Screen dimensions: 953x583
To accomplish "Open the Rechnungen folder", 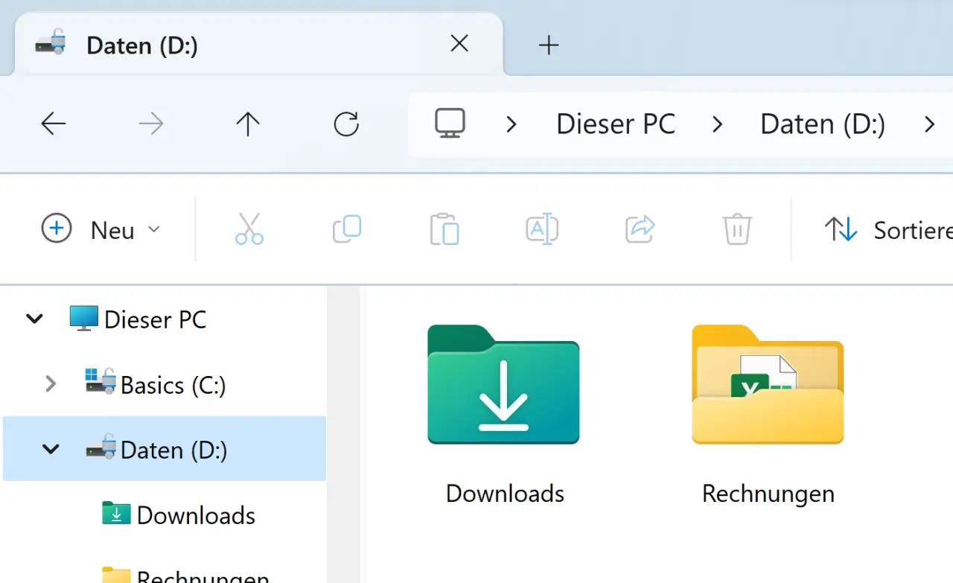I will click(767, 385).
